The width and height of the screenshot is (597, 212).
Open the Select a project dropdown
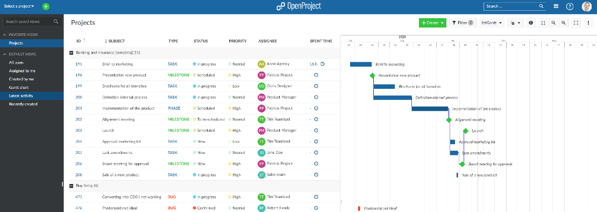19,6
